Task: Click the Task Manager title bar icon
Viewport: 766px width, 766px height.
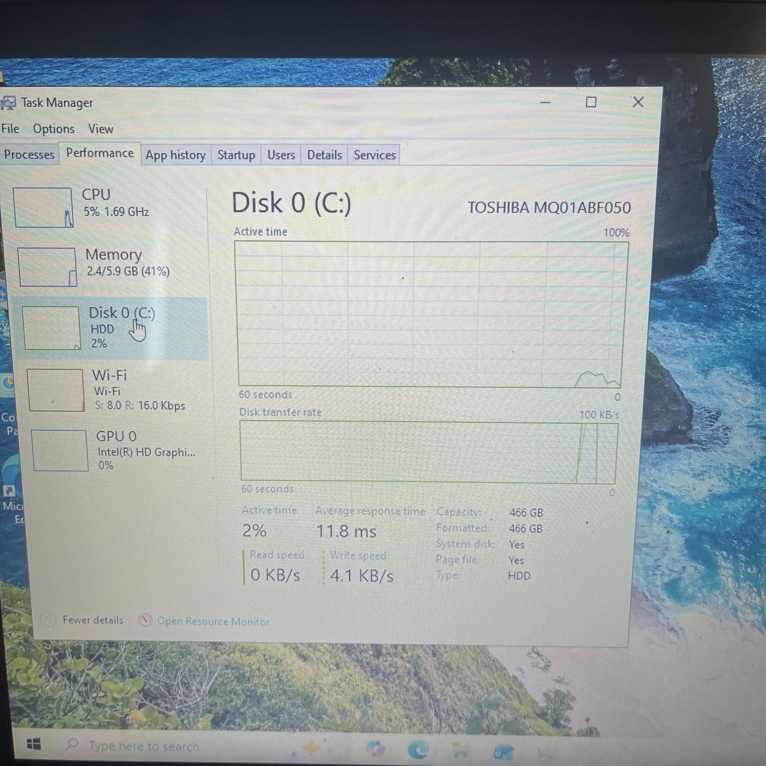Action: (8, 102)
